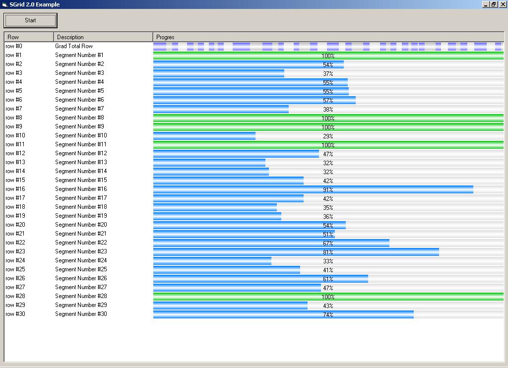Select Segment Number #19 description cell
This screenshot has height=368, width=508.
pyautogui.click(x=81, y=216)
